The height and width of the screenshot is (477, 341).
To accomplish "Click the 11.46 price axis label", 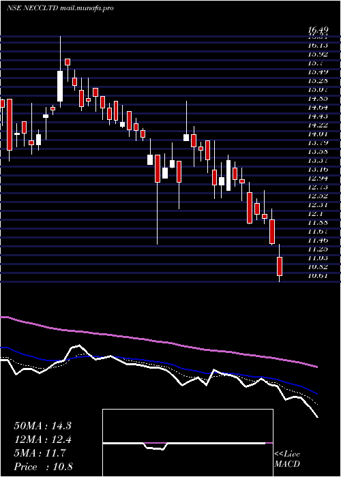I will pyautogui.click(x=318, y=240).
